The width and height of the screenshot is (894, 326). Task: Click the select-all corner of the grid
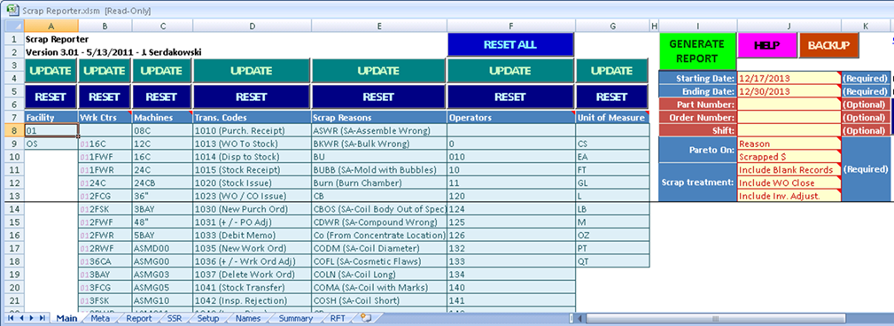14,26
